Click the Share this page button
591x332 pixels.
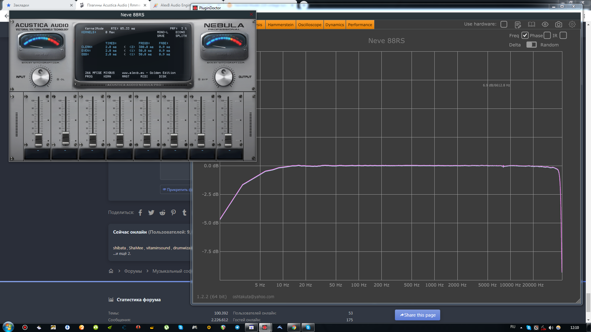pyautogui.click(x=417, y=315)
